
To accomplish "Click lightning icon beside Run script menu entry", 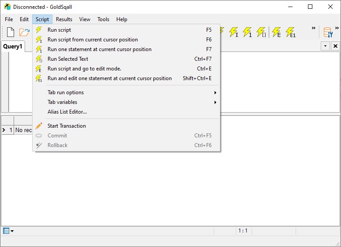I will (39, 30).
